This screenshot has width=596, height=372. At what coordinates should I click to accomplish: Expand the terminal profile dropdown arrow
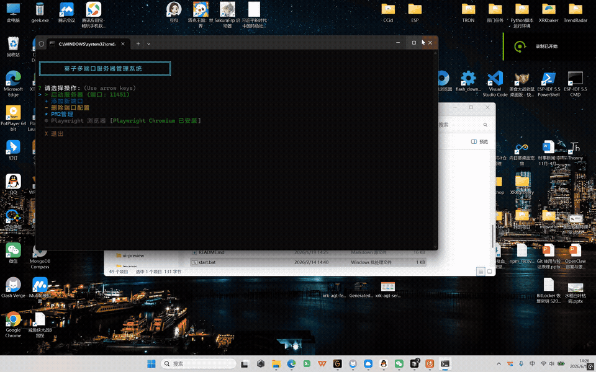pyautogui.click(x=148, y=43)
